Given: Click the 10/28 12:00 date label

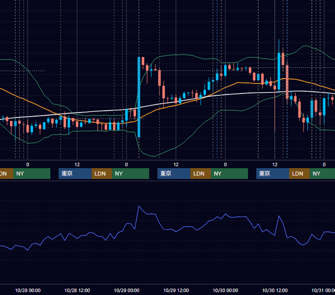Looking at the screenshot, I should pos(77,290).
